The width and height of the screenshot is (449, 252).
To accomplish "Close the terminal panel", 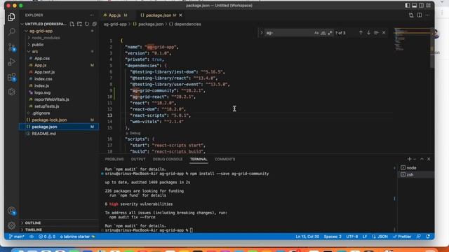I will [429, 159].
